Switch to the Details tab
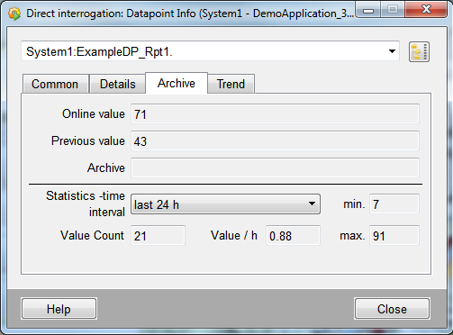Viewport: 453px width, 335px height. [117, 84]
